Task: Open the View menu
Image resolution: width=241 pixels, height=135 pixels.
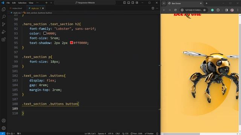Action: (31, 3)
